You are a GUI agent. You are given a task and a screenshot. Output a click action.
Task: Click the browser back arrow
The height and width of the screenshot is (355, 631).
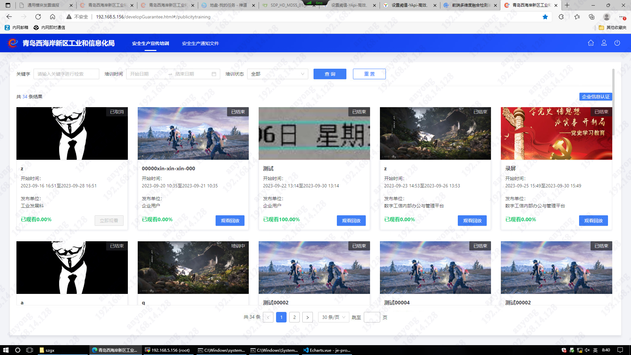pyautogui.click(x=9, y=17)
